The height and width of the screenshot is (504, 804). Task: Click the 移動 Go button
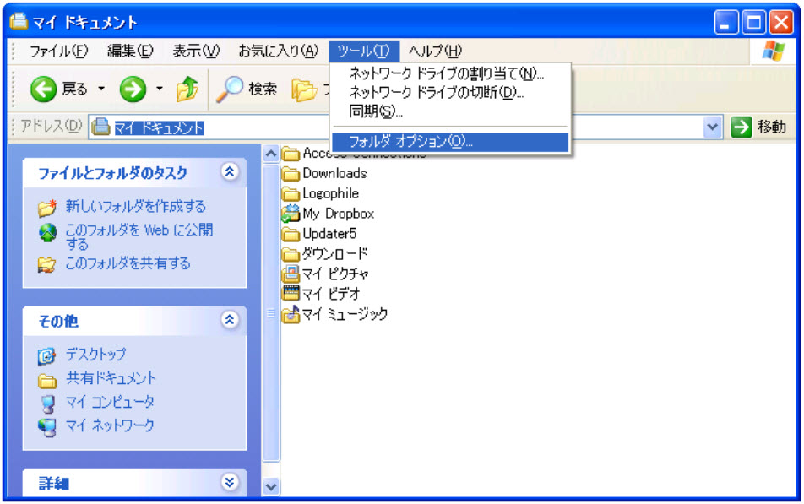pyautogui.click(x=758, y=127)
